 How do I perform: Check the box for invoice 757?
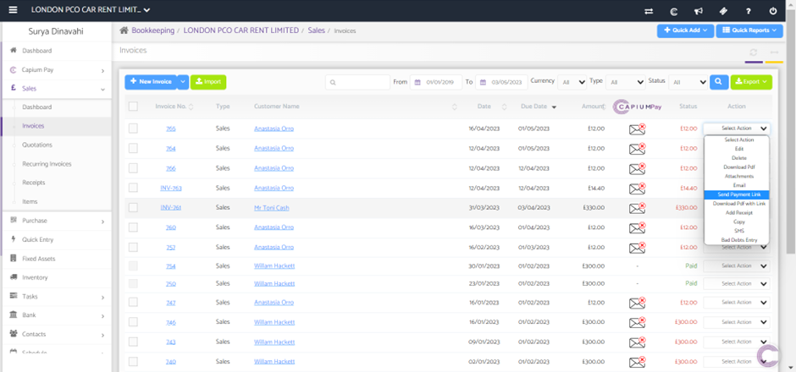coord(133,247)
